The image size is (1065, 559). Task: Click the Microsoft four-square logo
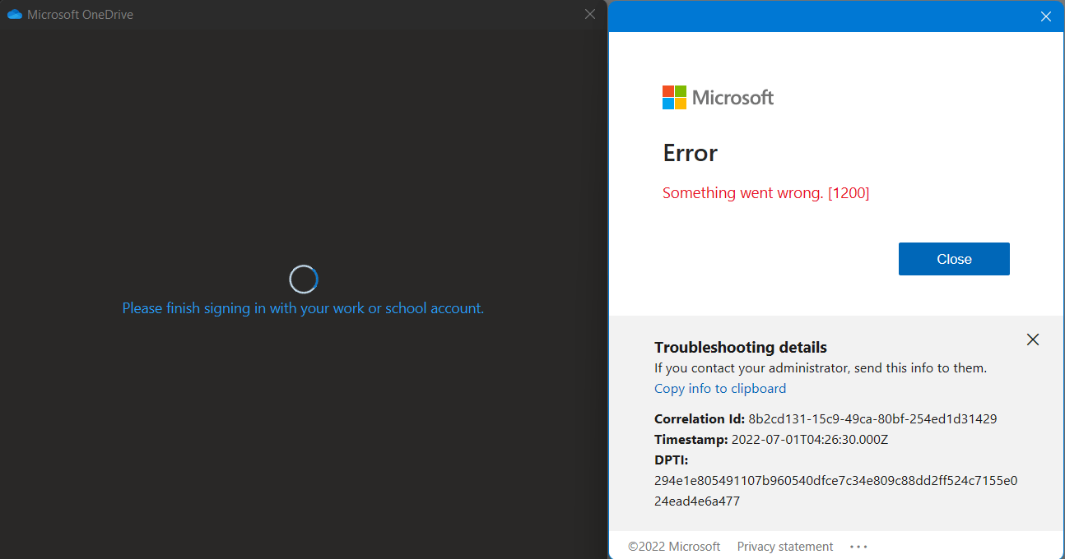click(x=674, y=97)
